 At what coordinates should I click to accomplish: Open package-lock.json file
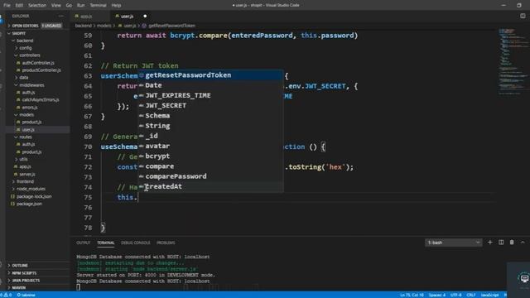tap(34, 196)
